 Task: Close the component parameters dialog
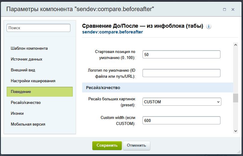(x=233, y=9)
